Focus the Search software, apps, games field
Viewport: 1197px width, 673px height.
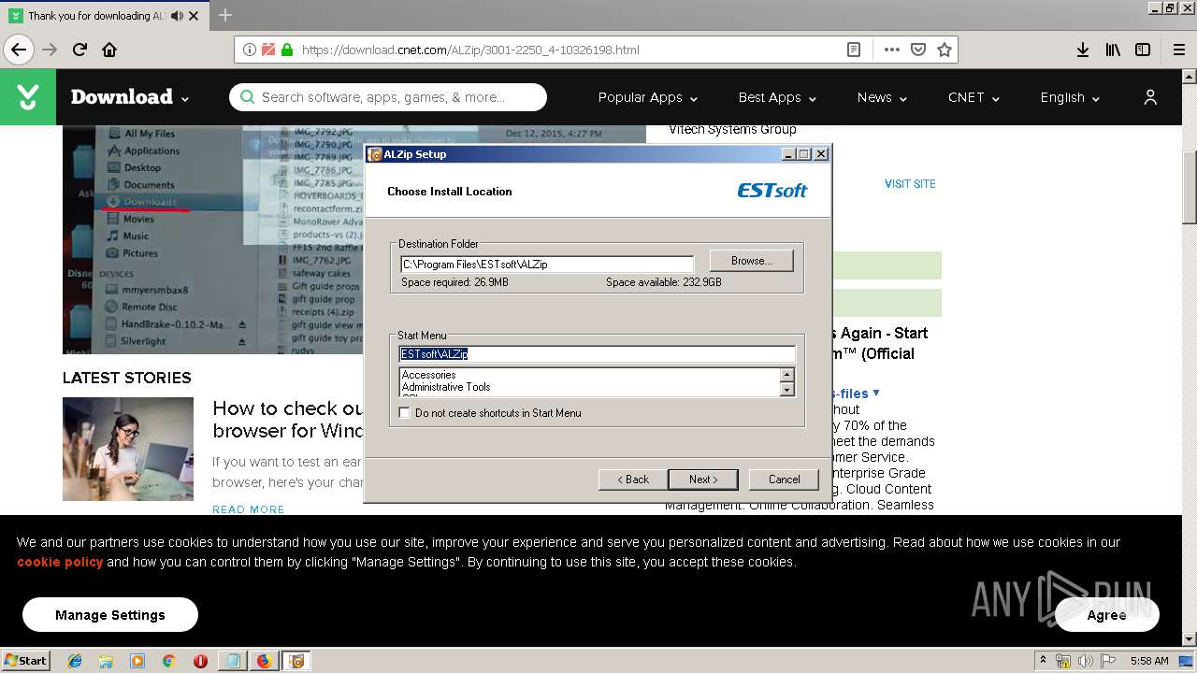coord(388,97)
